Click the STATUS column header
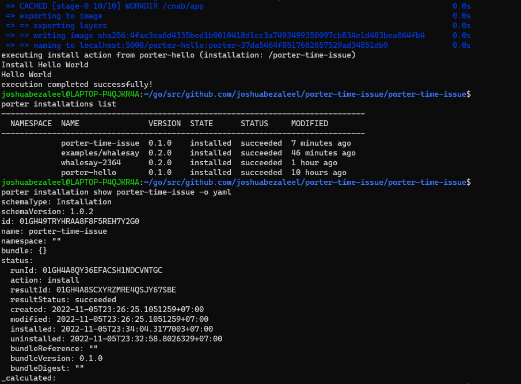 254,123
